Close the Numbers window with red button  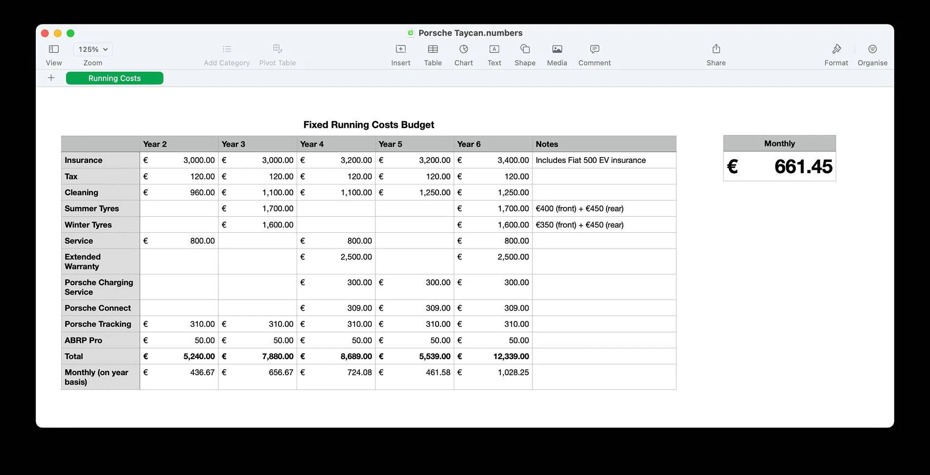[x=45, y=33]
